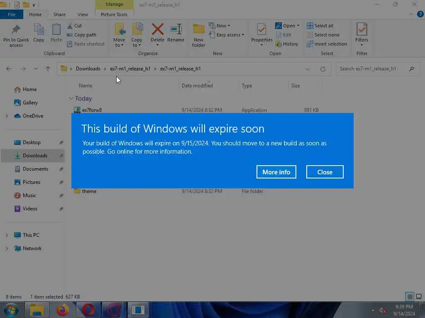
Task: Open the New item dropdown
Action: click(220, 26)
